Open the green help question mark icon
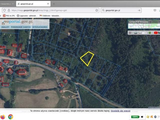The image size is (160, 120). tap(150, 33)
